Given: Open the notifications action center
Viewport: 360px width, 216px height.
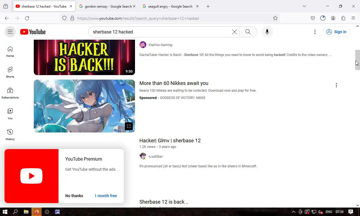Looking at the screenshot, I should point(351,212).
